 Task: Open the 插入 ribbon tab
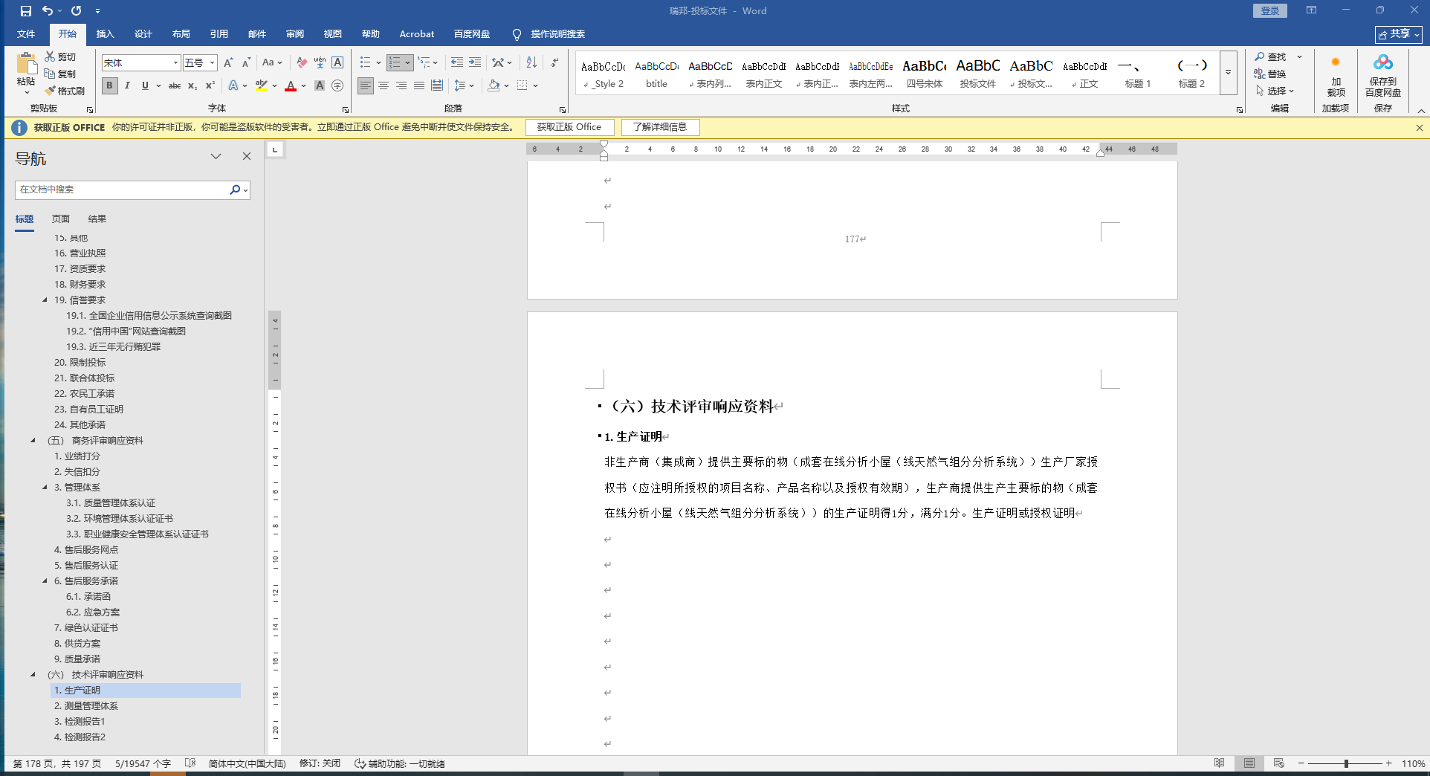pos(105,34)
